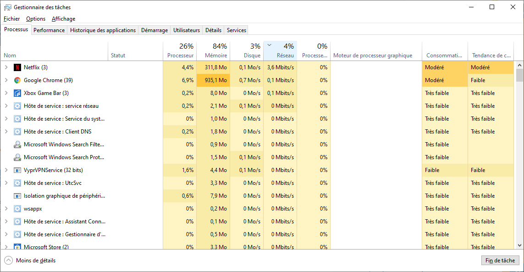Expand the VyprVPNService (32 bits) row
The height and width of the screenshot is (272, 524).
(x=6, y=170)
